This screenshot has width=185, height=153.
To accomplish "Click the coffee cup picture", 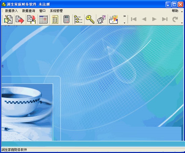I will click(x=27, y=112).
